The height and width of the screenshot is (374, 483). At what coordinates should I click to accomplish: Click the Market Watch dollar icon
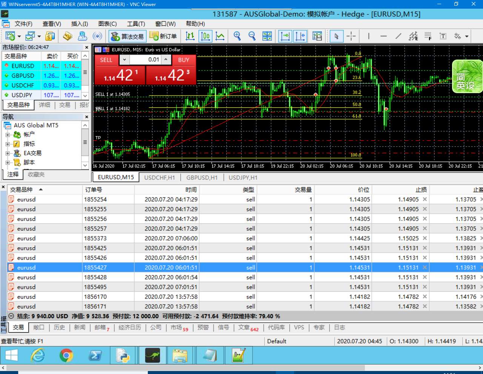point(50,36)
